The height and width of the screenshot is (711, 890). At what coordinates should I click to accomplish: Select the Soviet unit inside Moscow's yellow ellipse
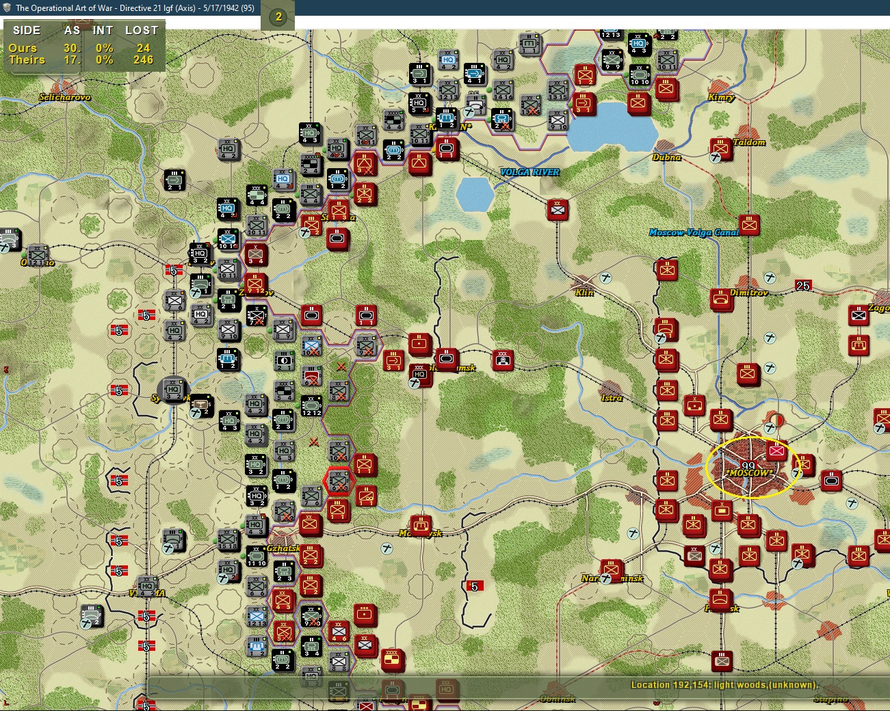[776, 451]
